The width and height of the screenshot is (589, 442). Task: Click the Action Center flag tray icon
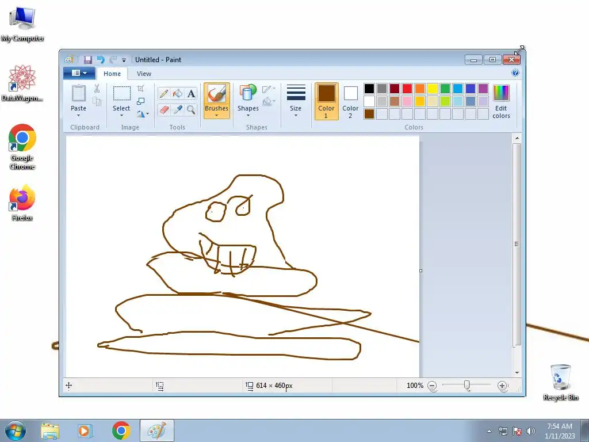tap(517, 431)
